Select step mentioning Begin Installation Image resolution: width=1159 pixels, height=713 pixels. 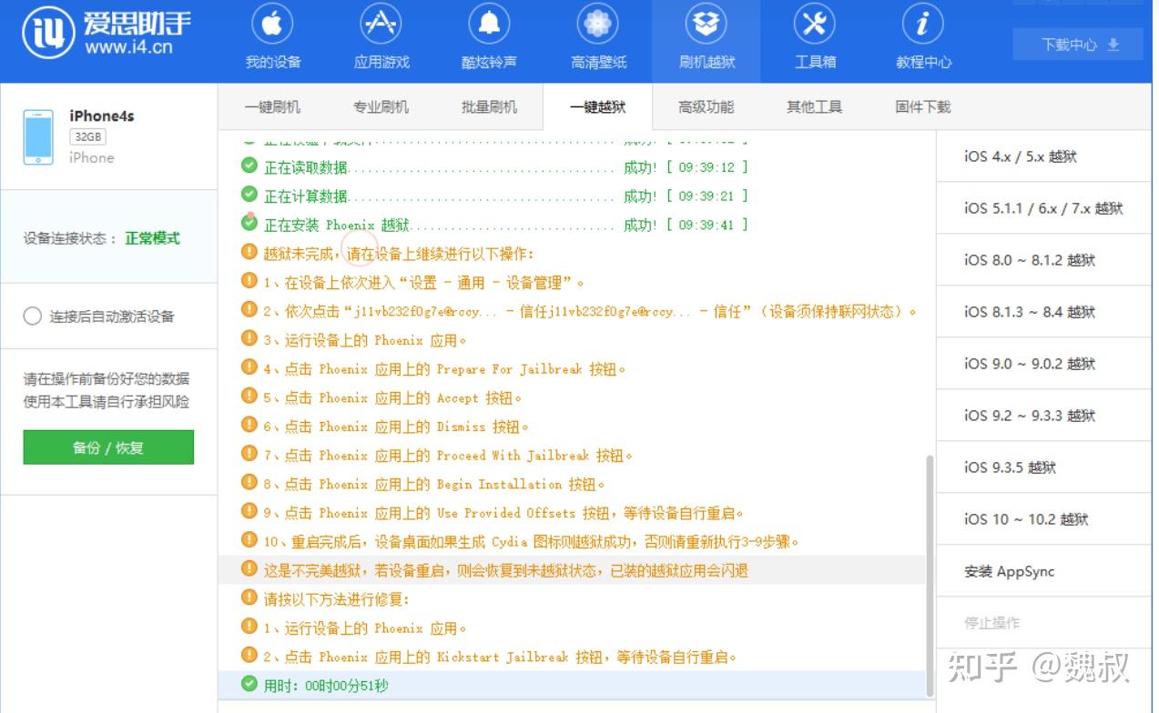(572, 484)
